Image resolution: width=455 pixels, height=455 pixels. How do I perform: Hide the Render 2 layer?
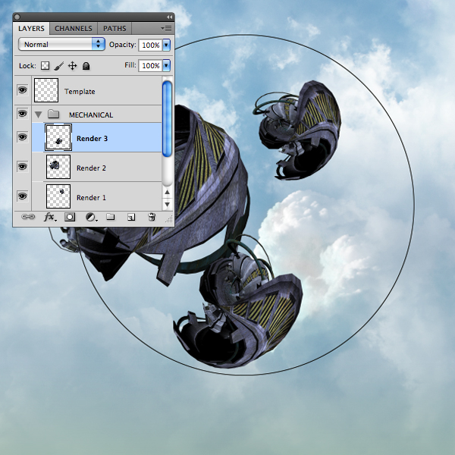tap(22, 167)
